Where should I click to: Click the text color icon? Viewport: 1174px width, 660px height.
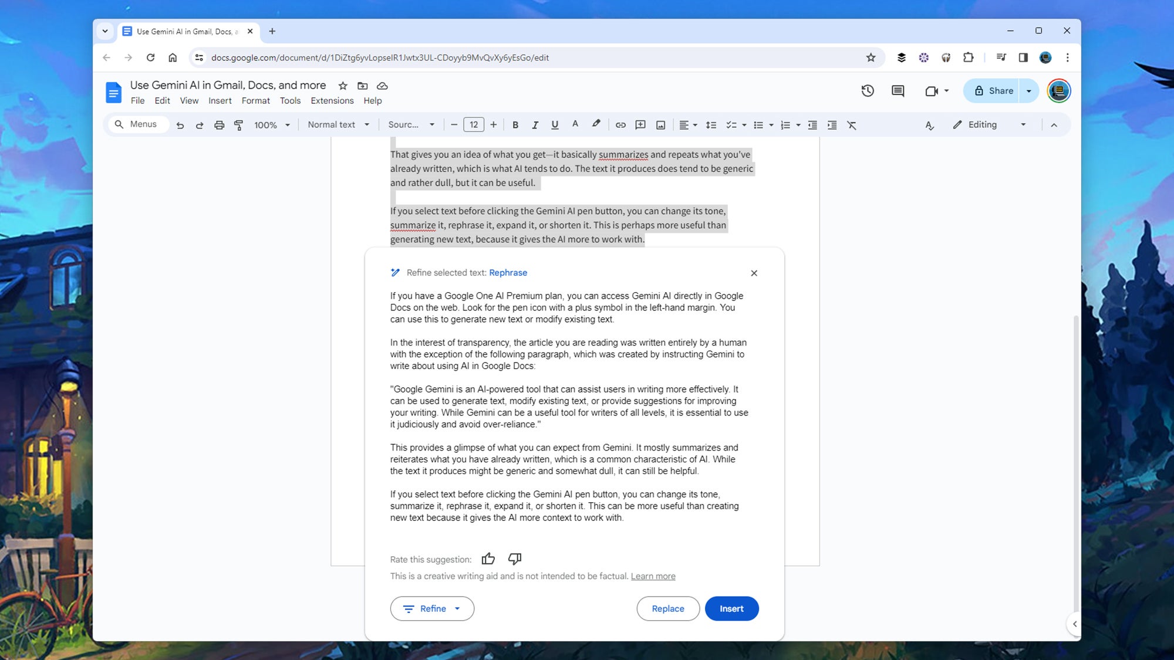(575, 125)
